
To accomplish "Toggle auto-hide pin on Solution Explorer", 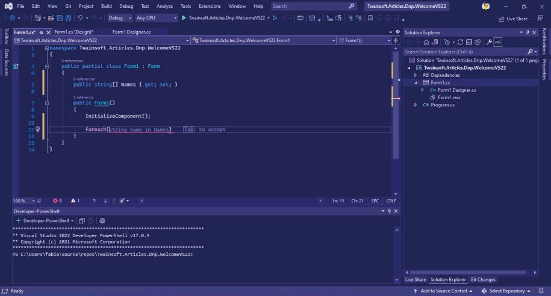I will (x=528, y=32).
